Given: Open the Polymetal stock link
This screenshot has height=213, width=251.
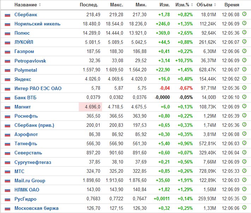Looking at the screenshot, I should [x=26, y=70].
